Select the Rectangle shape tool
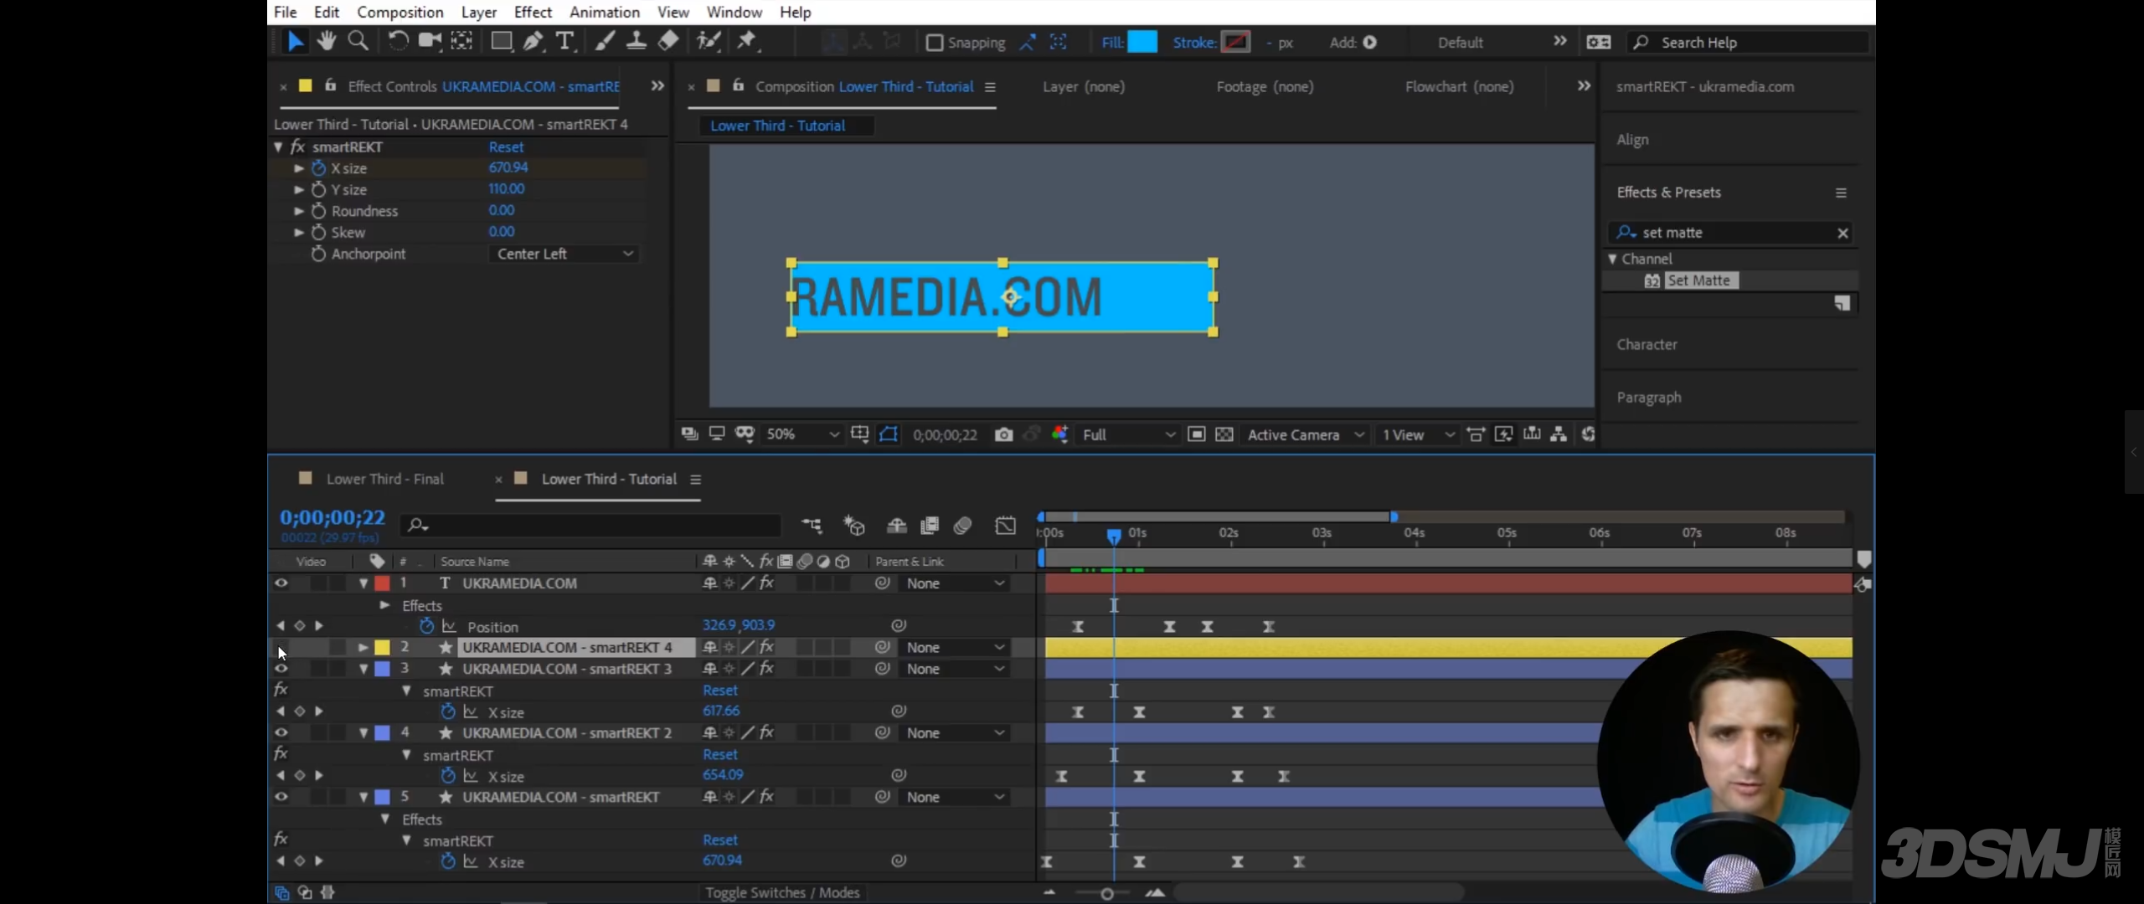 tap(501, 41)
